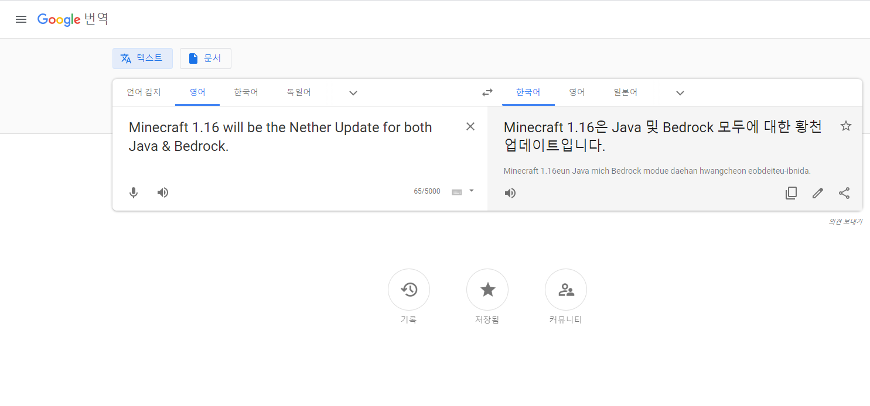Select 한국어 as target language

pos(528,92)
